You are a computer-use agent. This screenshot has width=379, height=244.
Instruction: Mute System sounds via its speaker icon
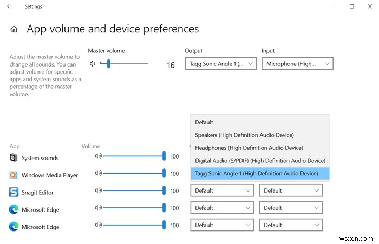pyautogui.click(x=99, y=156)
